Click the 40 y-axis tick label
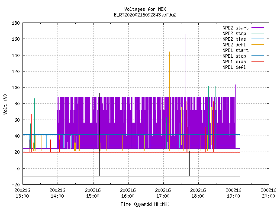Viewport: 277px width, 208px height. click(x=17, y=136)
